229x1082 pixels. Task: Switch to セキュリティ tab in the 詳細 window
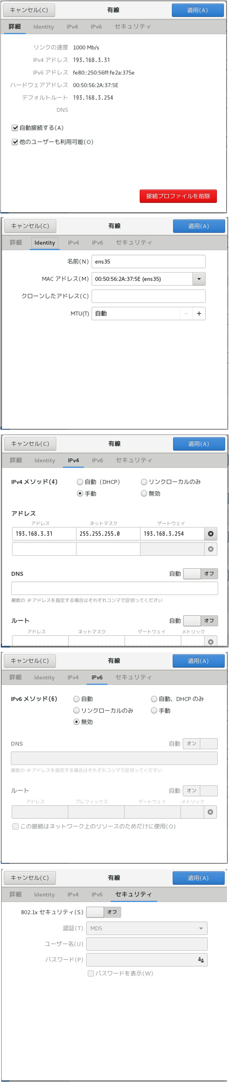(x=133, y=26)
